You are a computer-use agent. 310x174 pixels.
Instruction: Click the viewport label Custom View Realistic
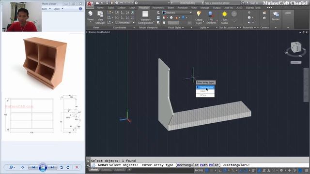coord(98,32)
